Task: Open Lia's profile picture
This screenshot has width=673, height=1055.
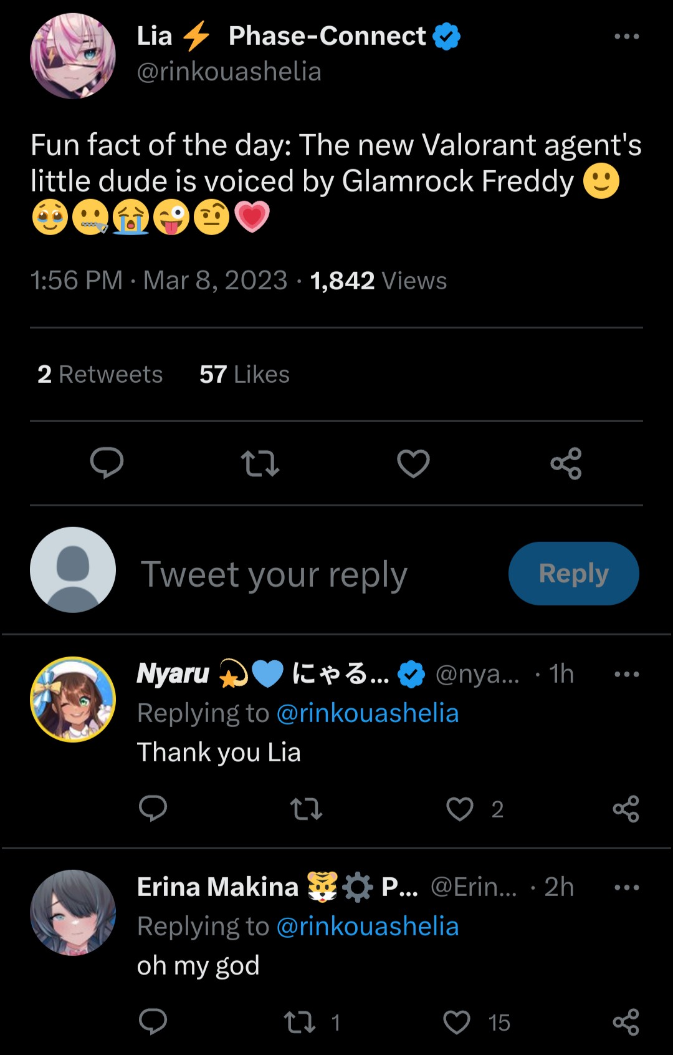Action: pyautogui.click(x=73, y=55)
